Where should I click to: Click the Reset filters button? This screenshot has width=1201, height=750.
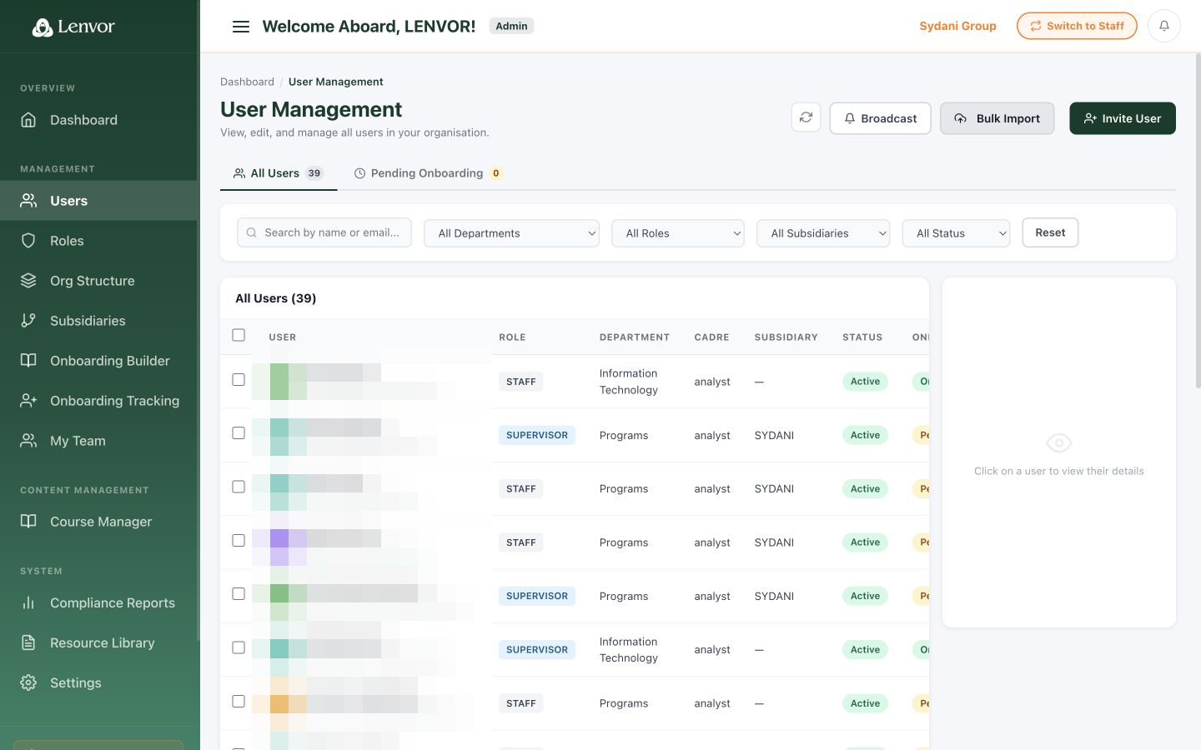click(x=1050, y=232)
